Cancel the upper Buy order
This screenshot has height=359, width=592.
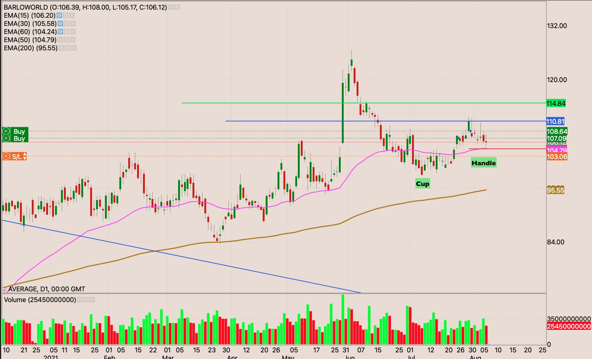6,131
